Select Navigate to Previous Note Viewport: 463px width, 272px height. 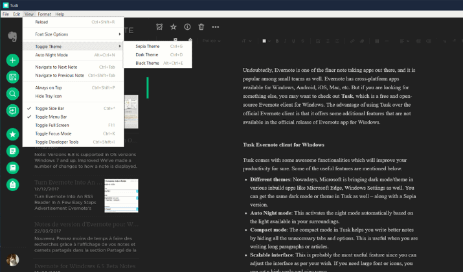point(73,75)
